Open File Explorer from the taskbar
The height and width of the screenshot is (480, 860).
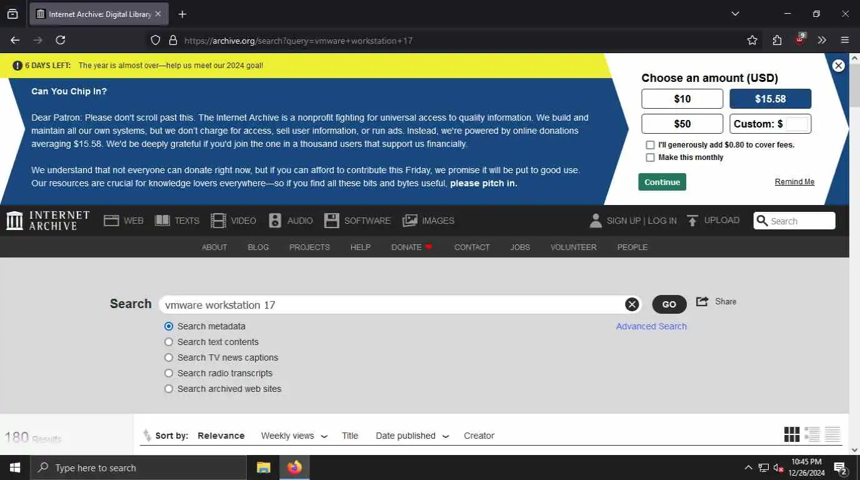point(264,467)
